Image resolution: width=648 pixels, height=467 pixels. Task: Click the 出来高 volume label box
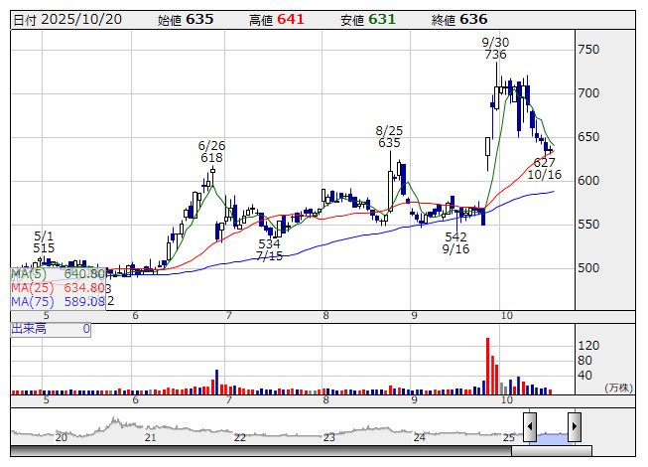point(50,328)
